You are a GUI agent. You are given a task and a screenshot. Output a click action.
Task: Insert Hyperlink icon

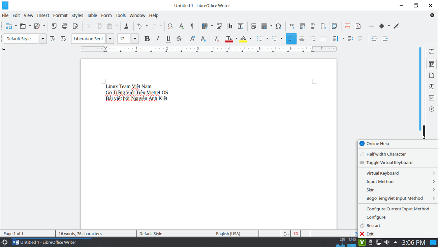point(292,26)
